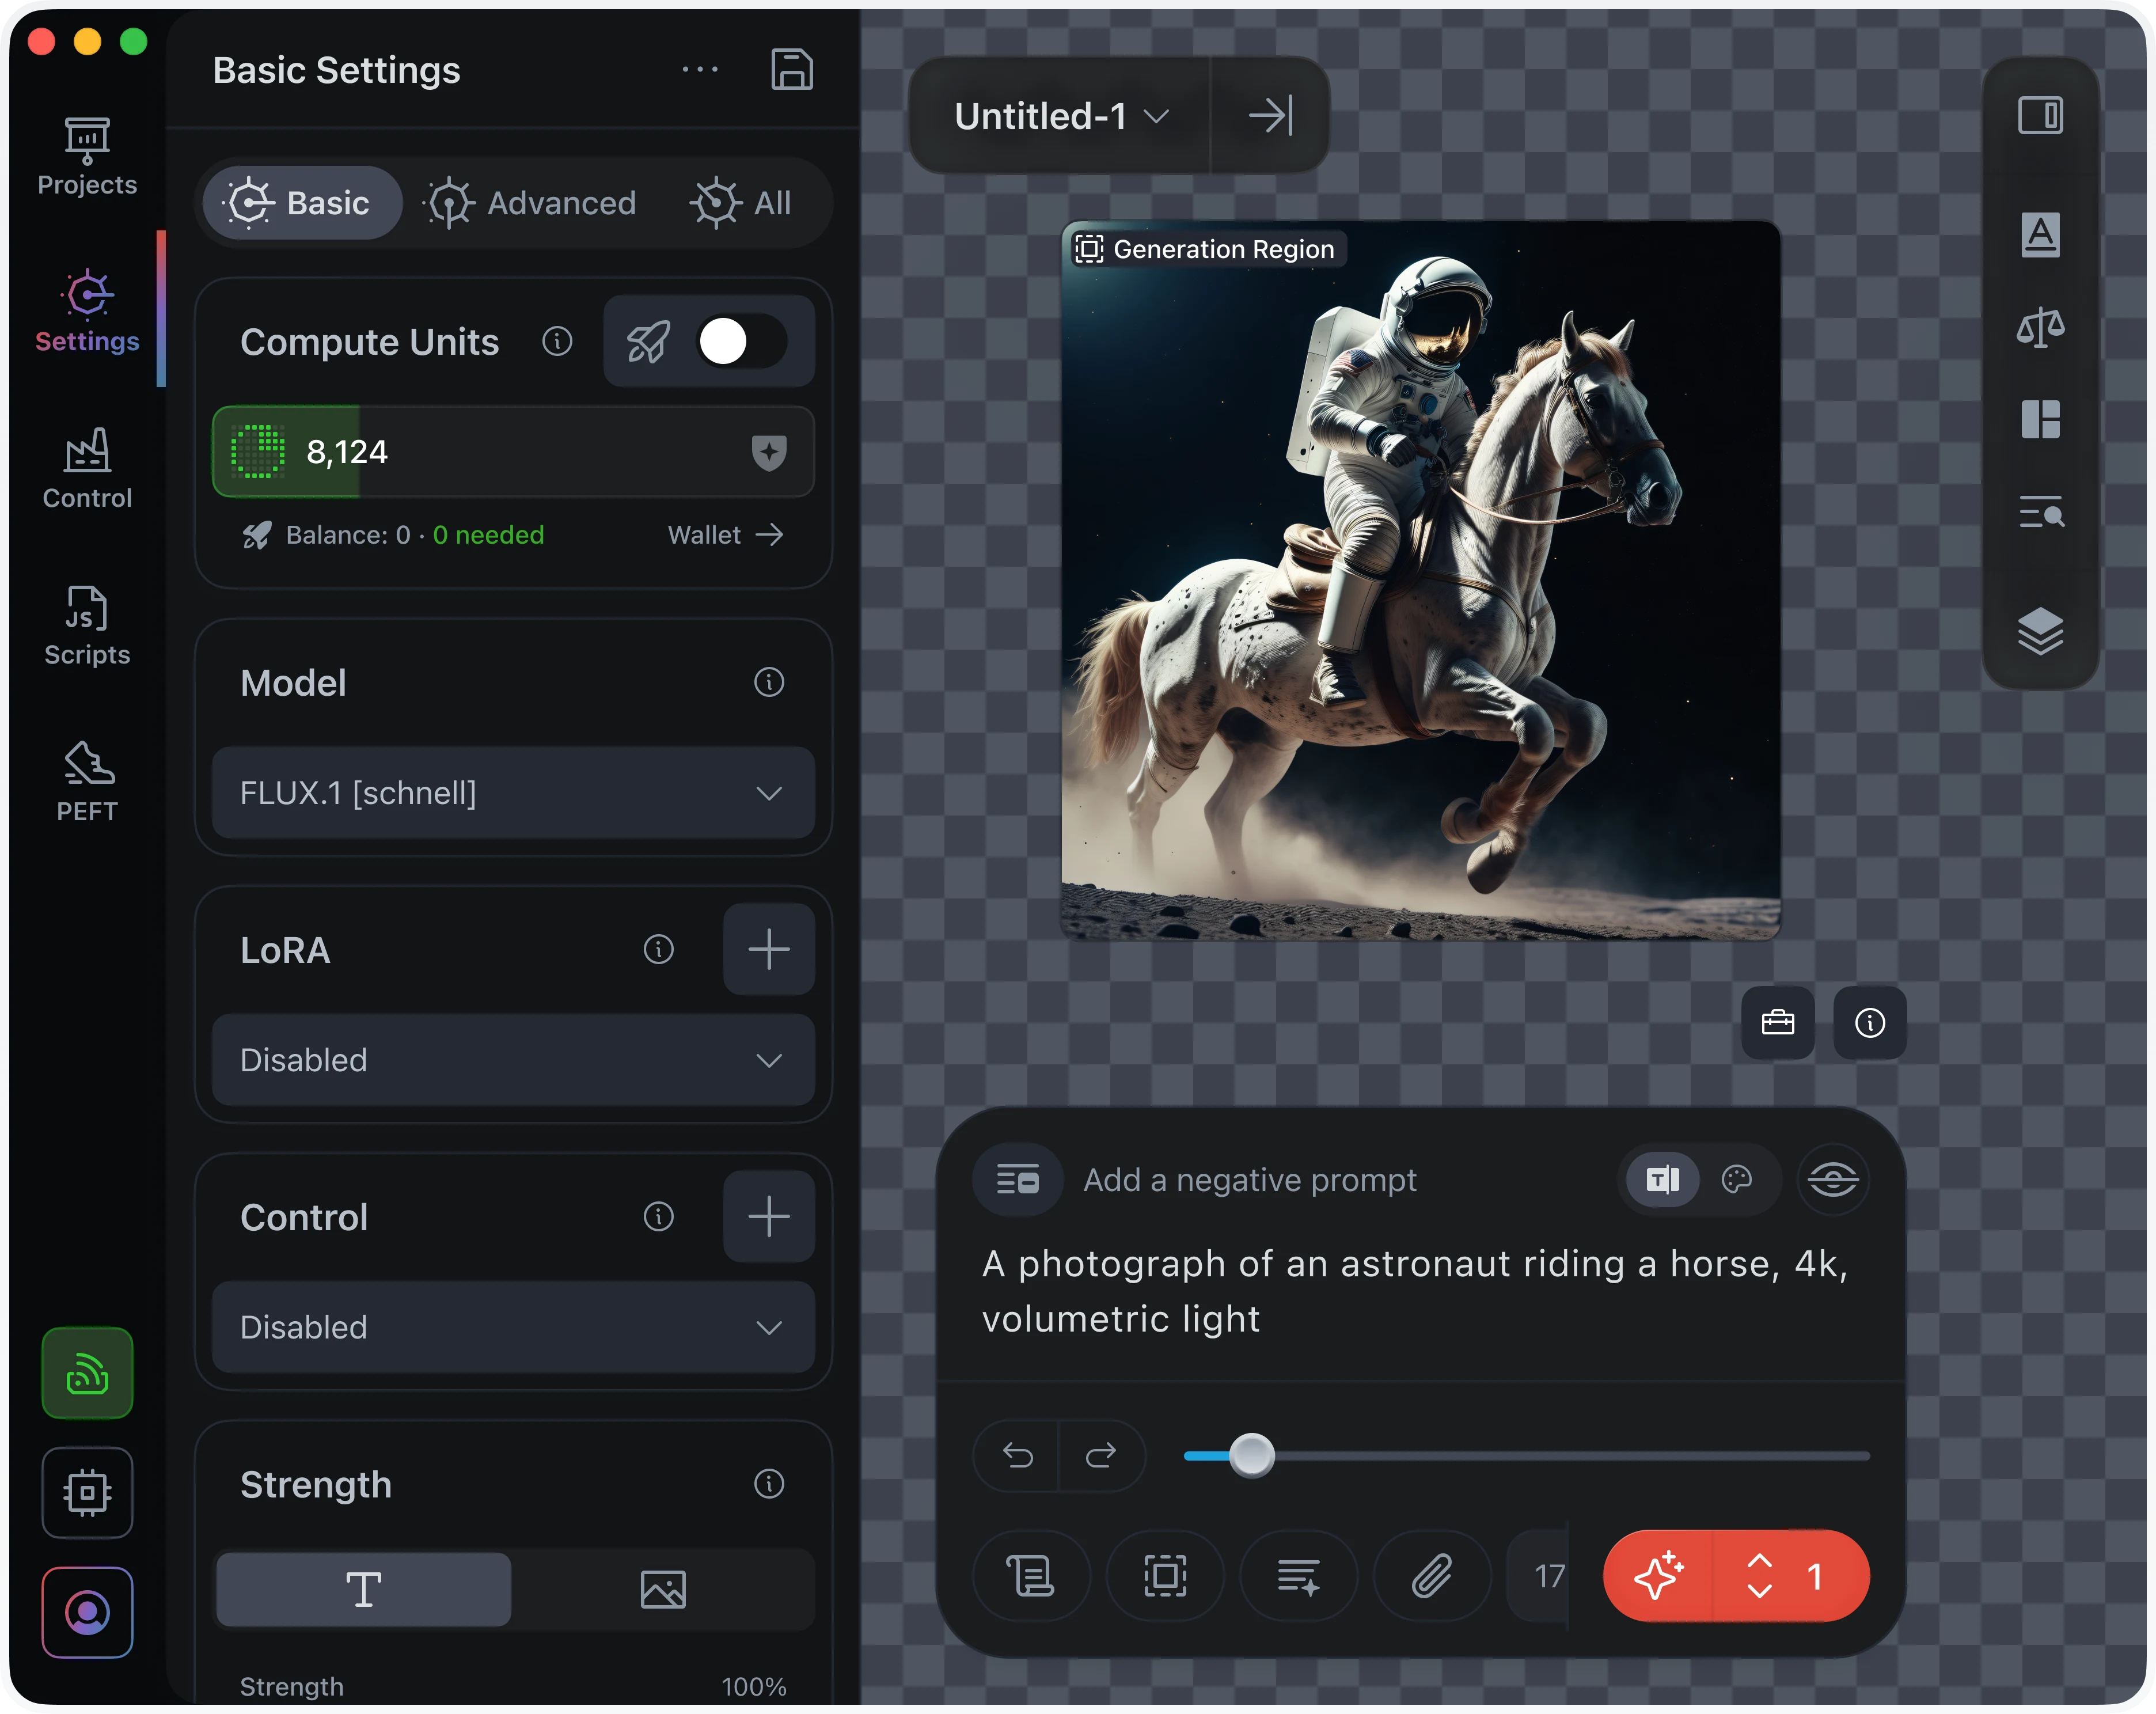The width and height of the screenshot is (2156, 1714).
Task: Click the scales compare icon
Action: pos(2040,327)
